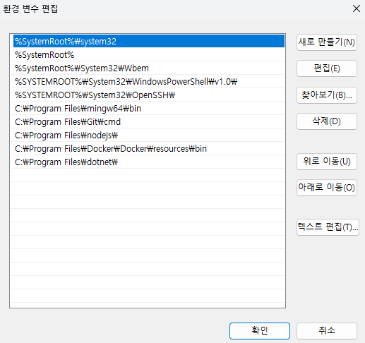Select the Docker\resources\bin path entry
Screen dimensions: 365x343
coord(148,148)
